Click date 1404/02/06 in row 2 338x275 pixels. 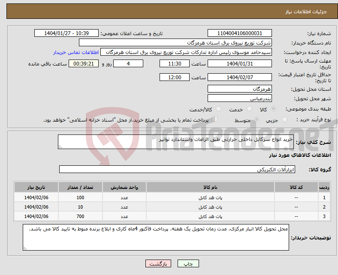36,207
